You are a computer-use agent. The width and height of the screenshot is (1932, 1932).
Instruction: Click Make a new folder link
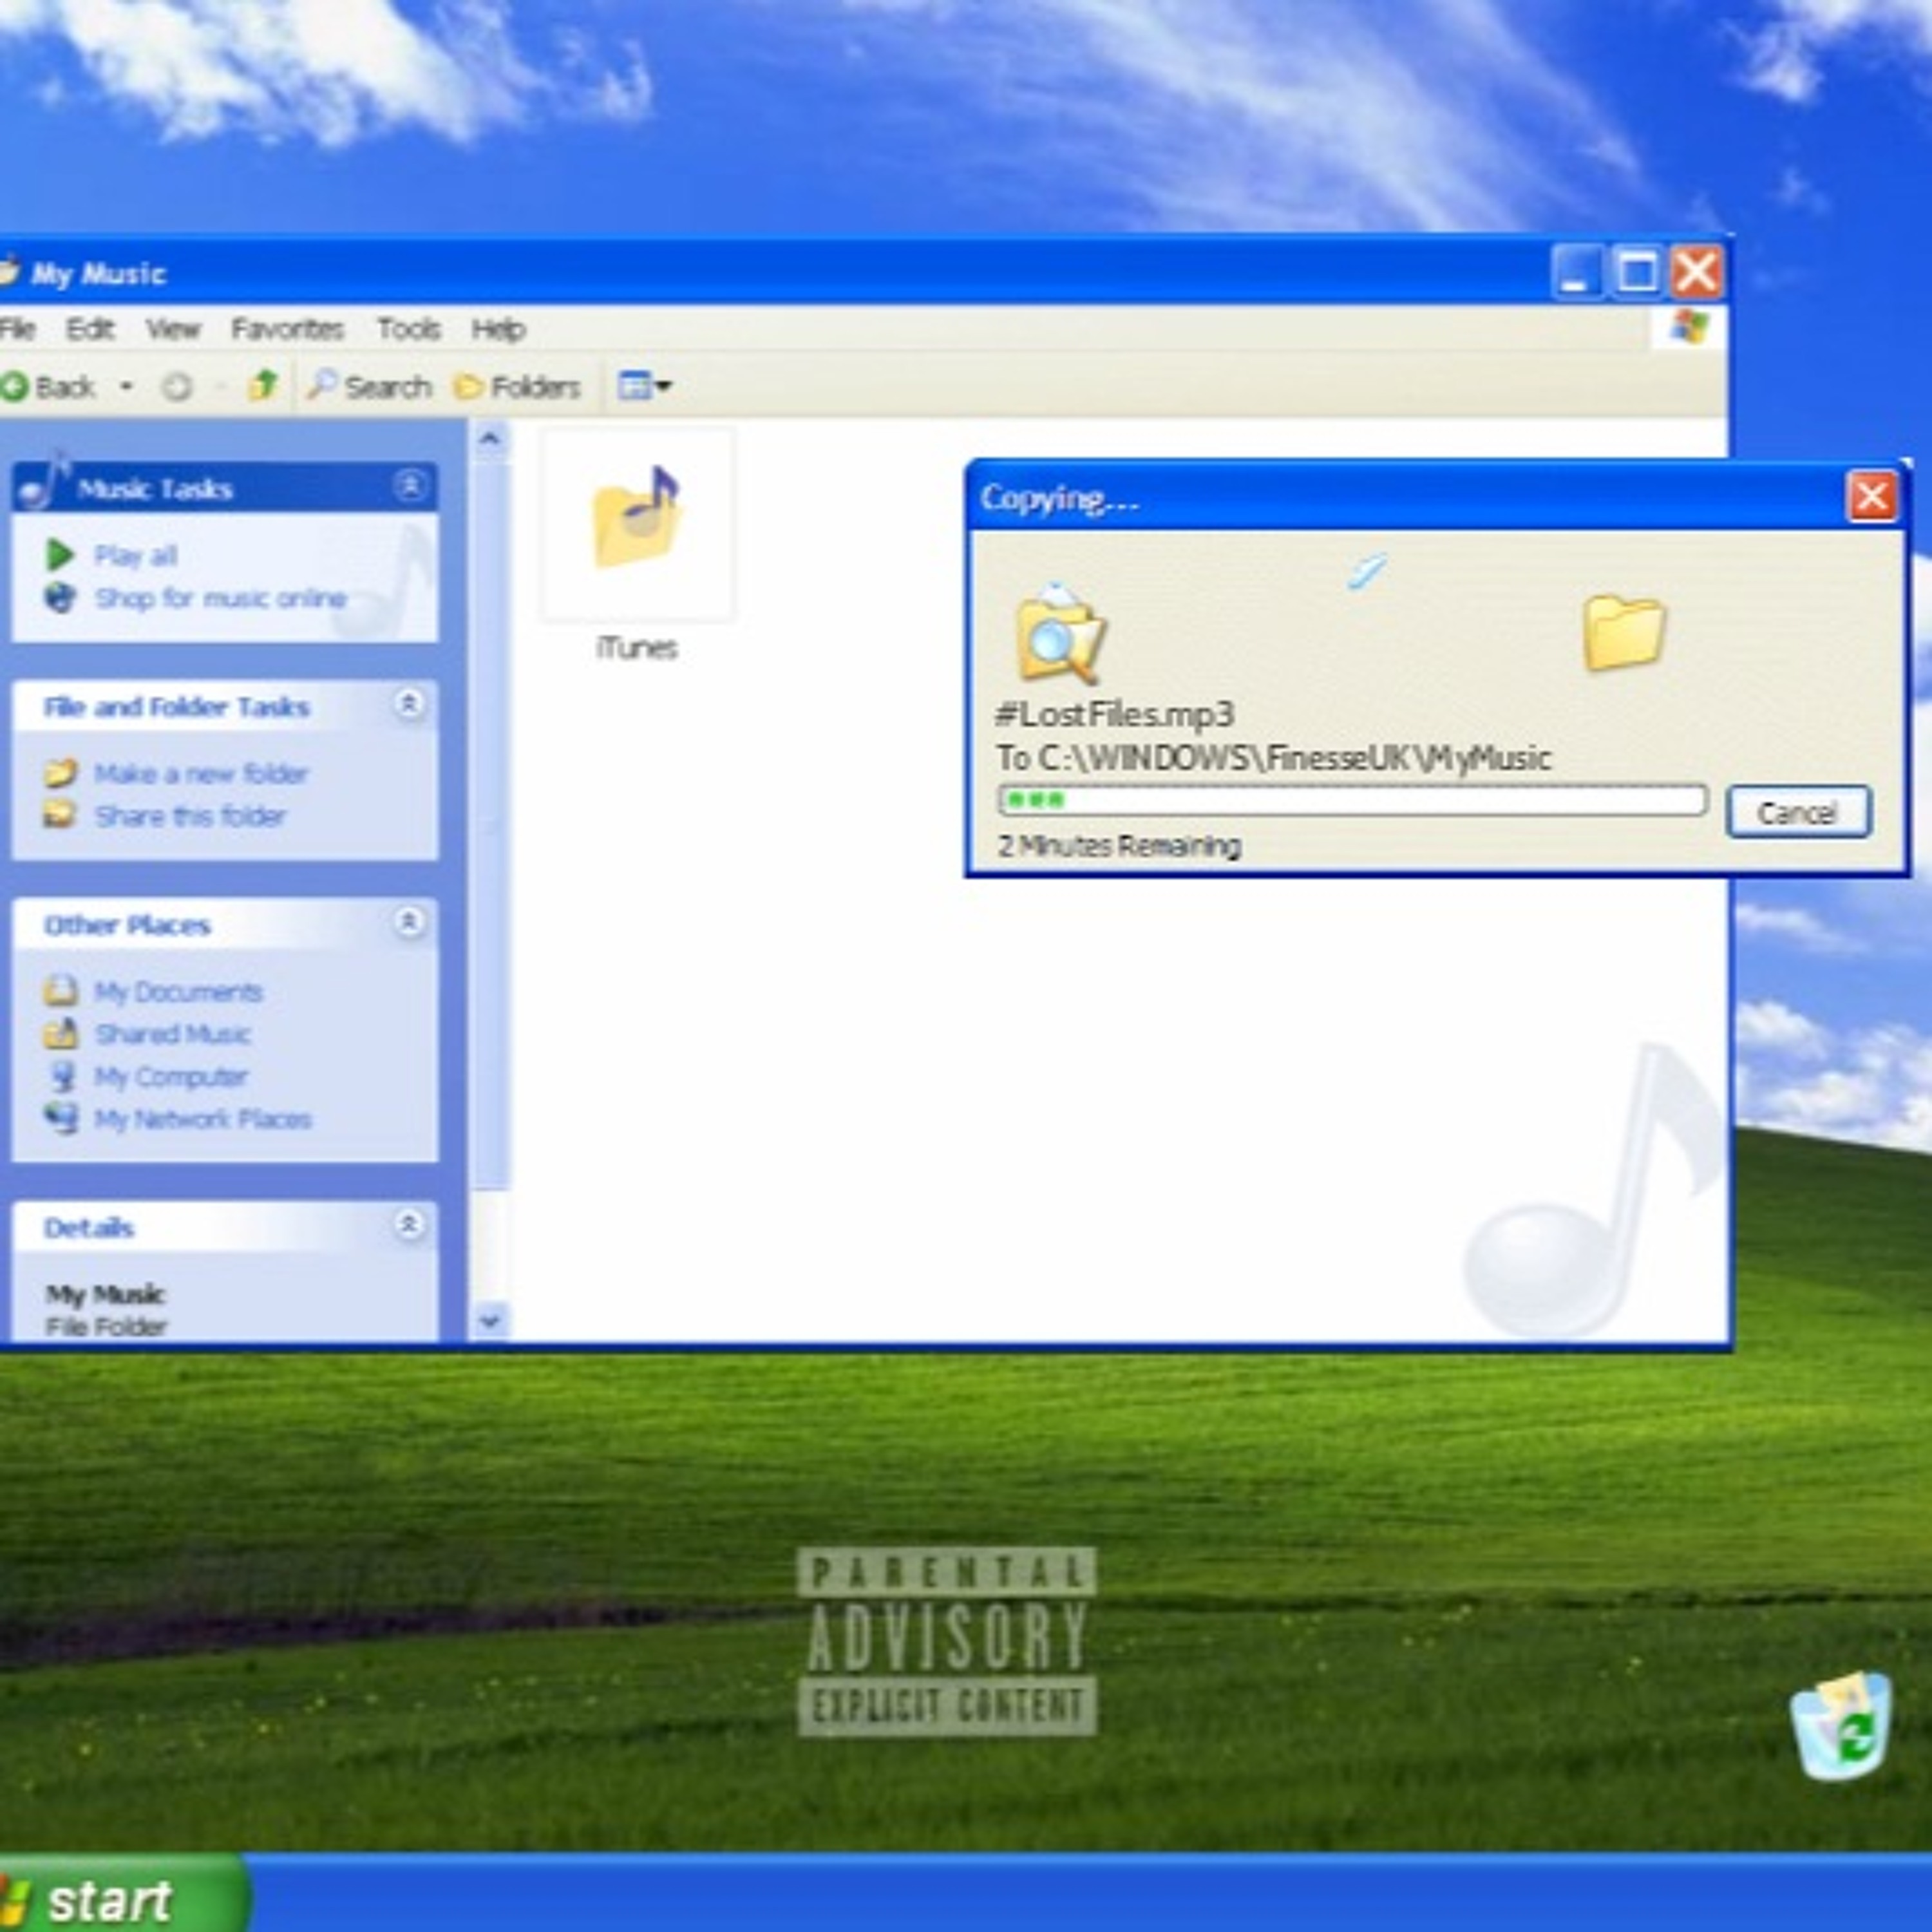point(201,773)
